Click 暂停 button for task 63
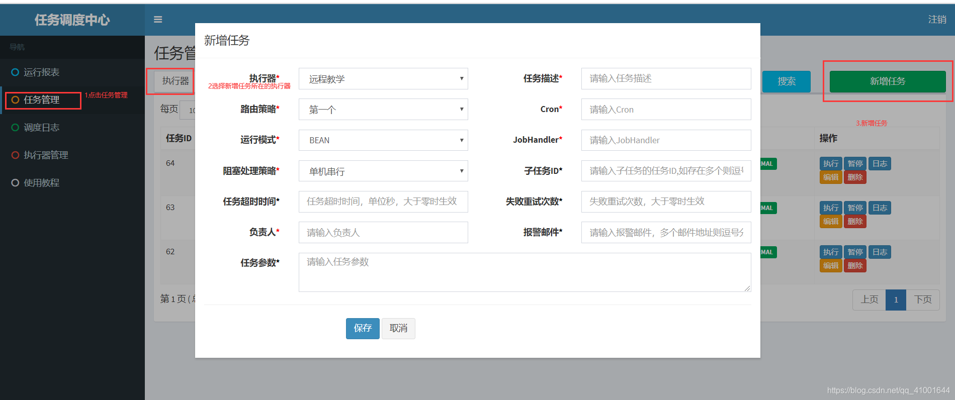Image resolution: width=955 pixels, height=400 pixels. [x=855, y=208]
